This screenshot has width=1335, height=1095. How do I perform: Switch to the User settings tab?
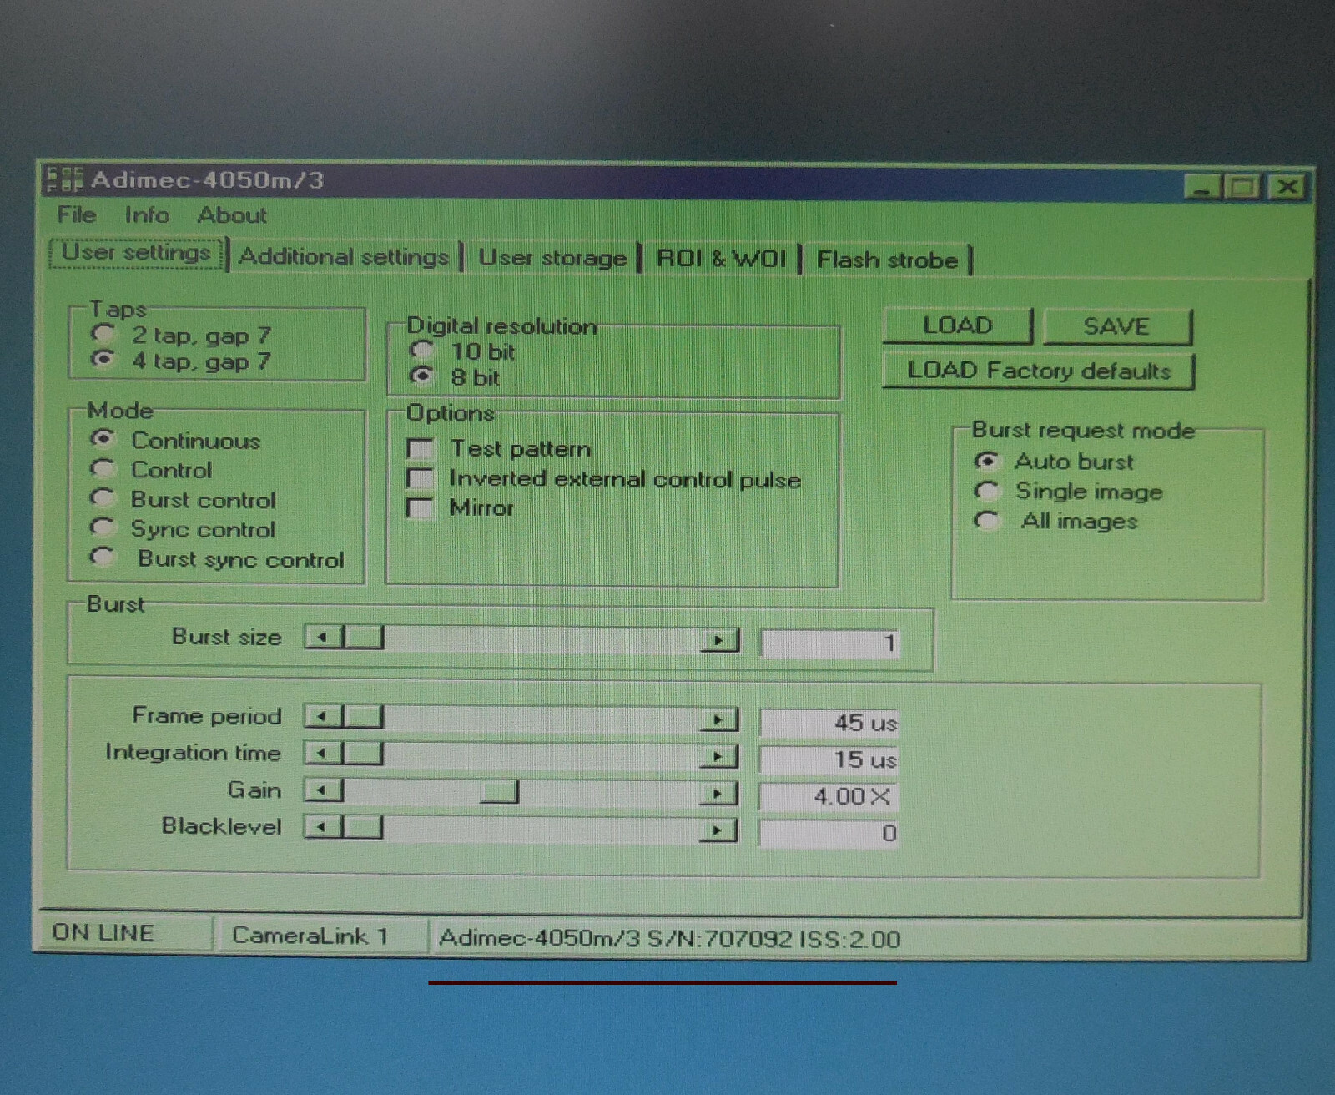137,253
